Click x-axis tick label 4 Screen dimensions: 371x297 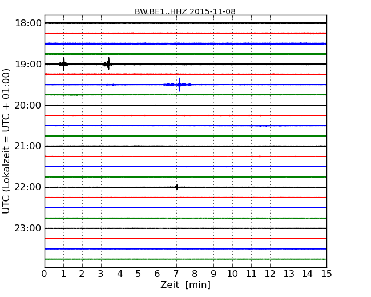(x=120, y=274)
